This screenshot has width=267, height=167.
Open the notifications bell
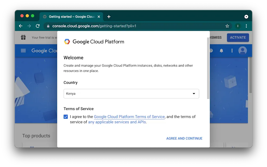point(221,51)
